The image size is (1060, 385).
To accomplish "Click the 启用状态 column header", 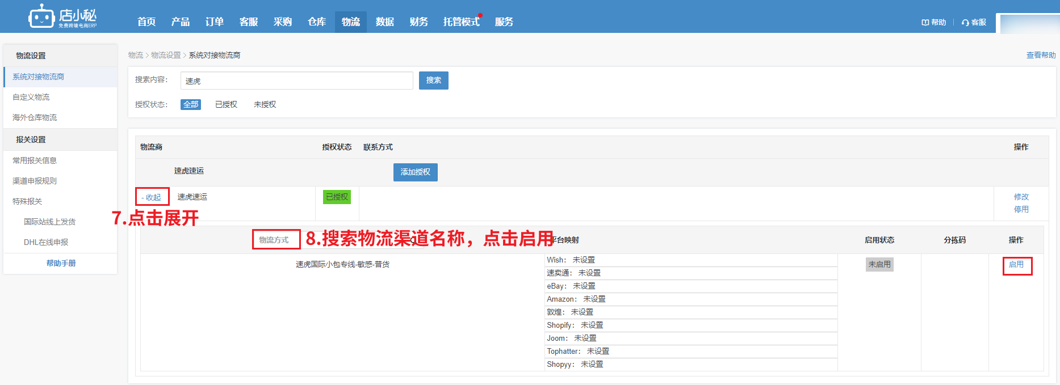I will click(x=879, y=240).
